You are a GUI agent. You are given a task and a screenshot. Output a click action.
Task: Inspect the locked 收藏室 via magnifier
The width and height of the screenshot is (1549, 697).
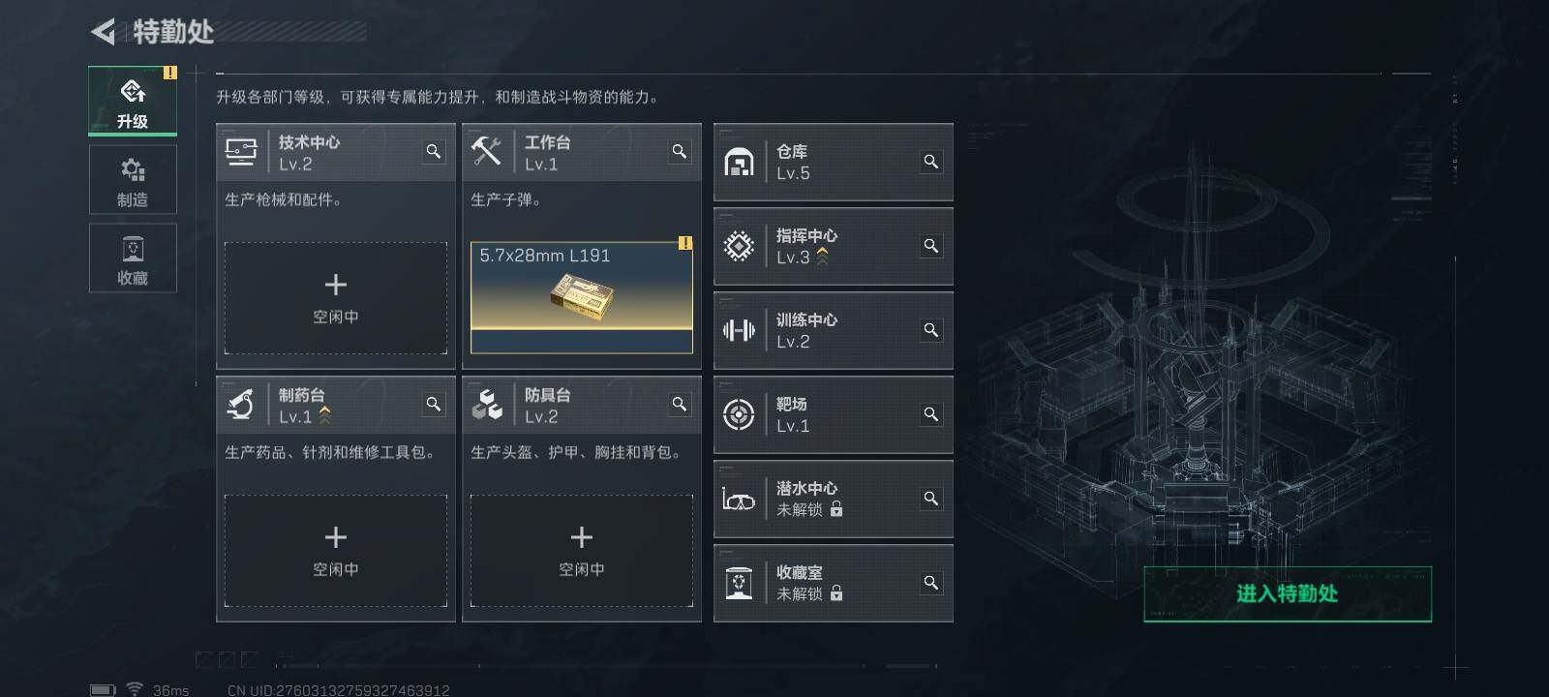(x=930, y=583)
